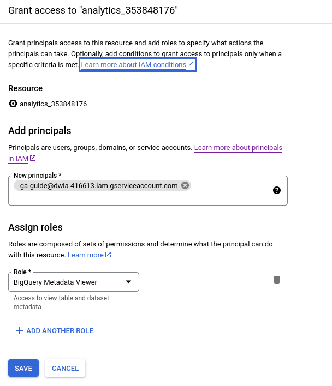Remove the ga-guide service account chip
The image size is (332, 386).
coord(185,185)
